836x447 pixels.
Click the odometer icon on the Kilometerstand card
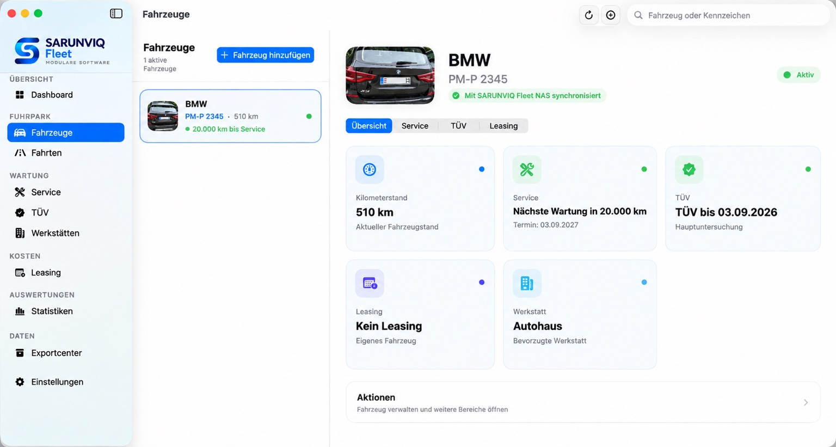click(370, 170)
